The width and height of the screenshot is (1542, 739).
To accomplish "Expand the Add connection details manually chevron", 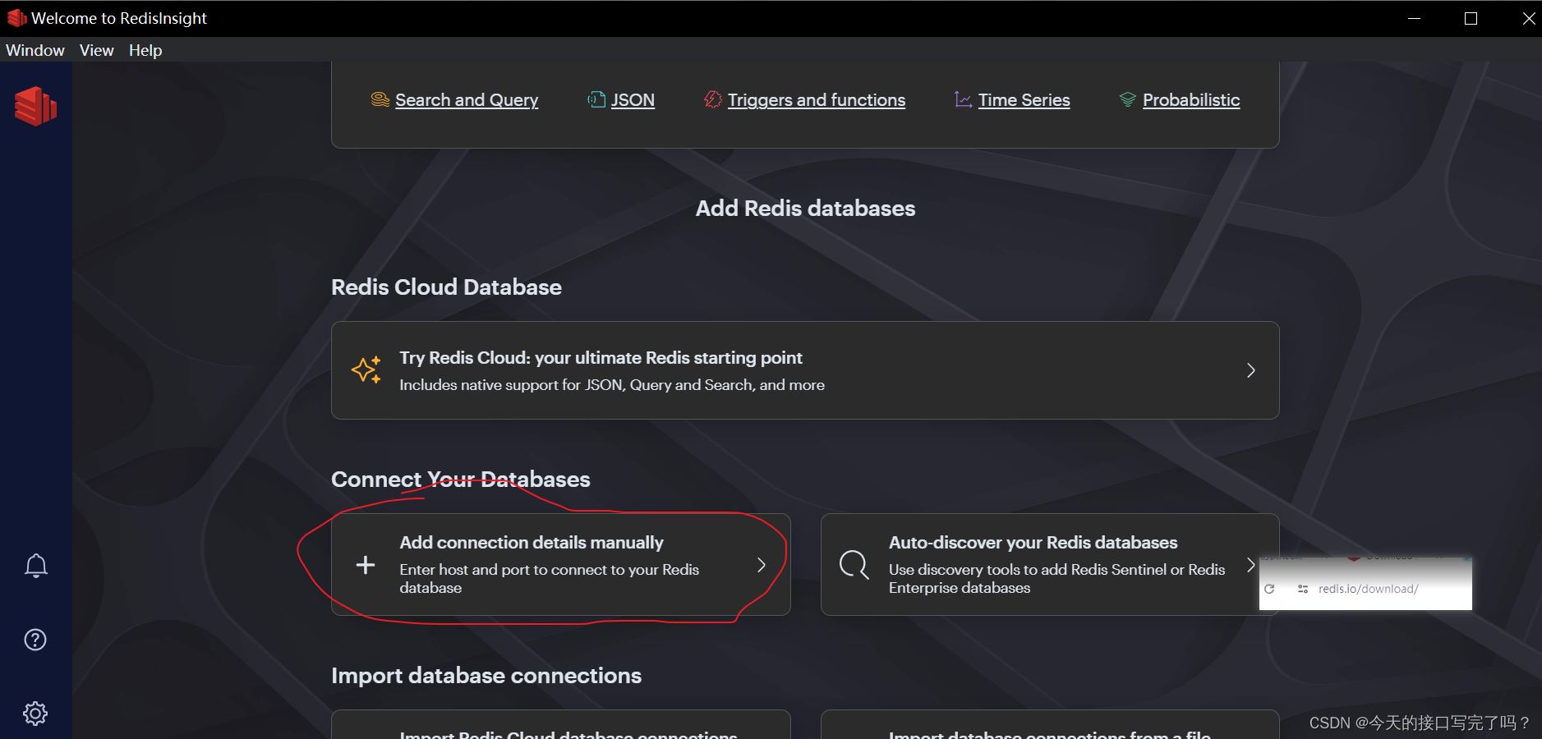I will click(x=762, y=565).
